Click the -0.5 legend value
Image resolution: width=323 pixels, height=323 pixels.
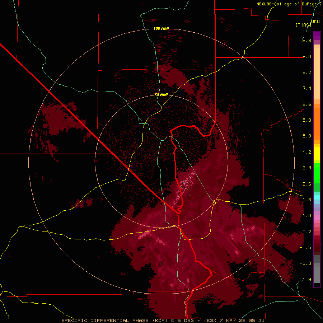[305, 248]
